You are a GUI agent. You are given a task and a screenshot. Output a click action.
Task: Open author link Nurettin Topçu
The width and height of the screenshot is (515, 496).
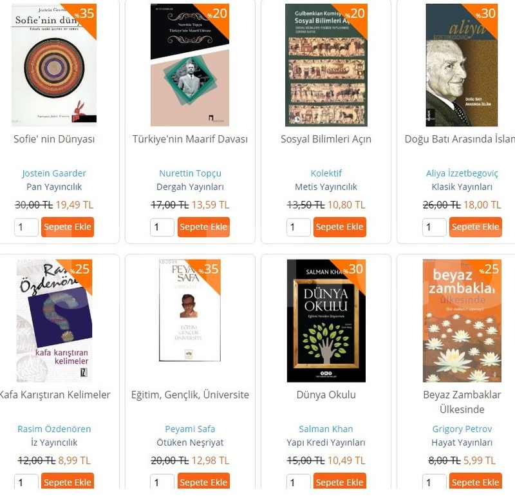tap(190, 173)
